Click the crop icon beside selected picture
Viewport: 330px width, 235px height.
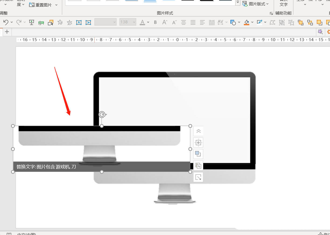198,177
